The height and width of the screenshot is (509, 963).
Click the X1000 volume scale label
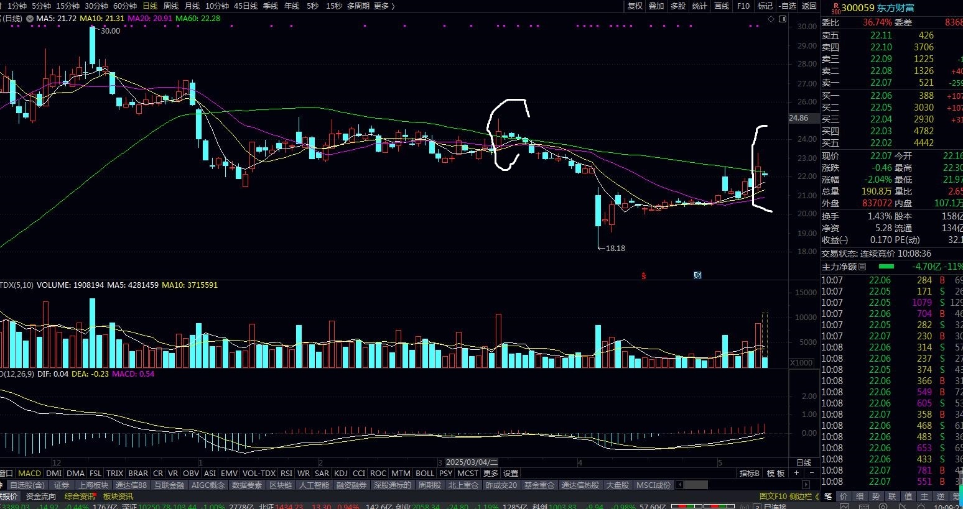click(801, 362)
